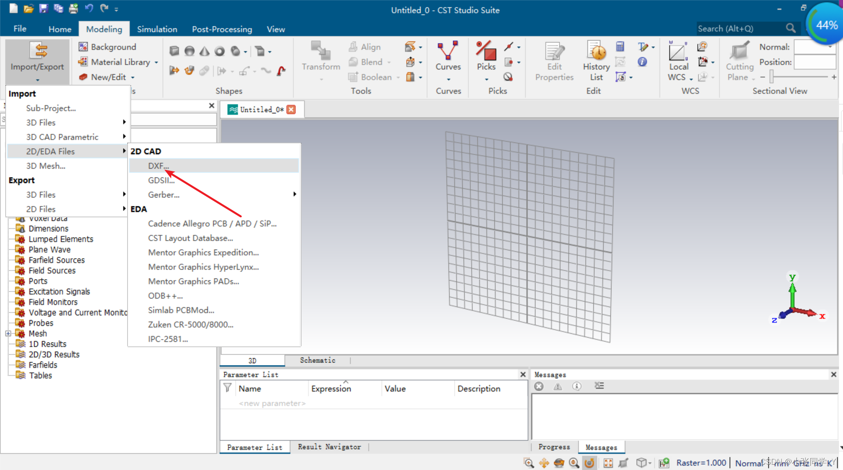Click the new parameter entry field
The height and width of the screenshot is (470, 843).
click(x=272, y=403)
